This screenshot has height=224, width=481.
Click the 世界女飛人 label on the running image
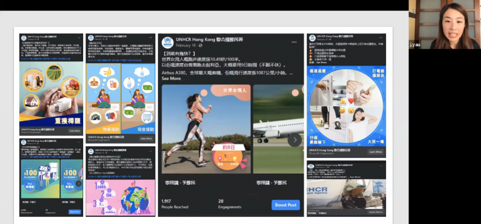point(236,90)
